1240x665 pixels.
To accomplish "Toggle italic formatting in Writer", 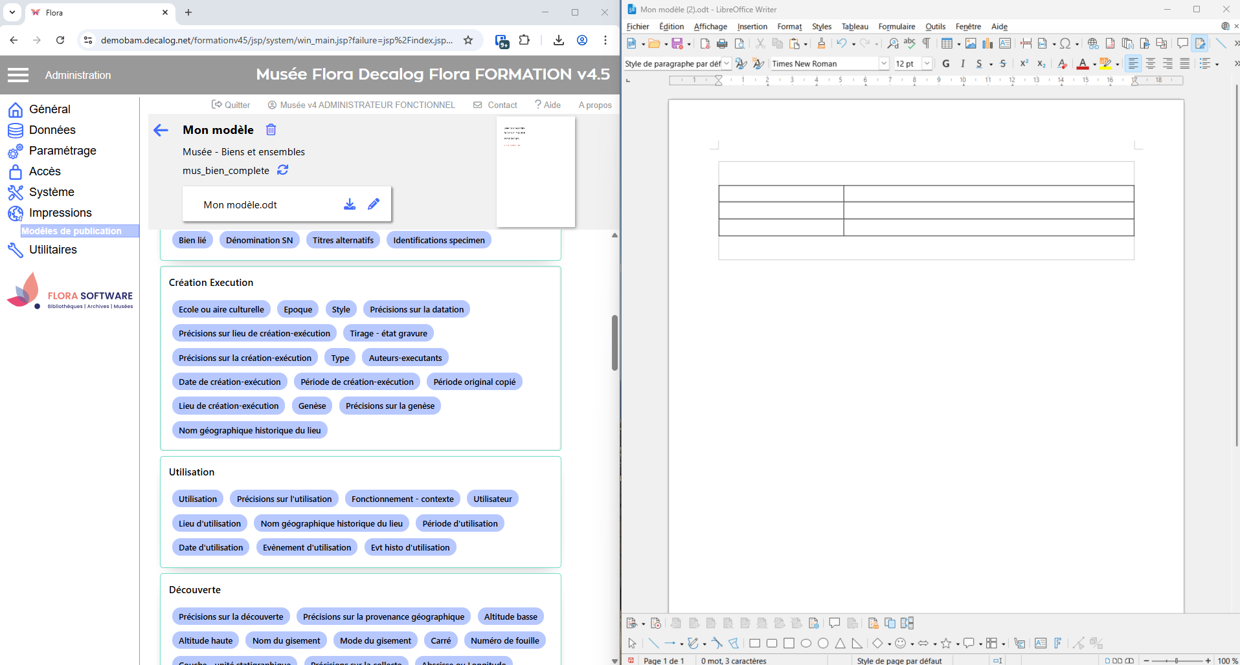I will pyautogui.click(x=963, y=63).
